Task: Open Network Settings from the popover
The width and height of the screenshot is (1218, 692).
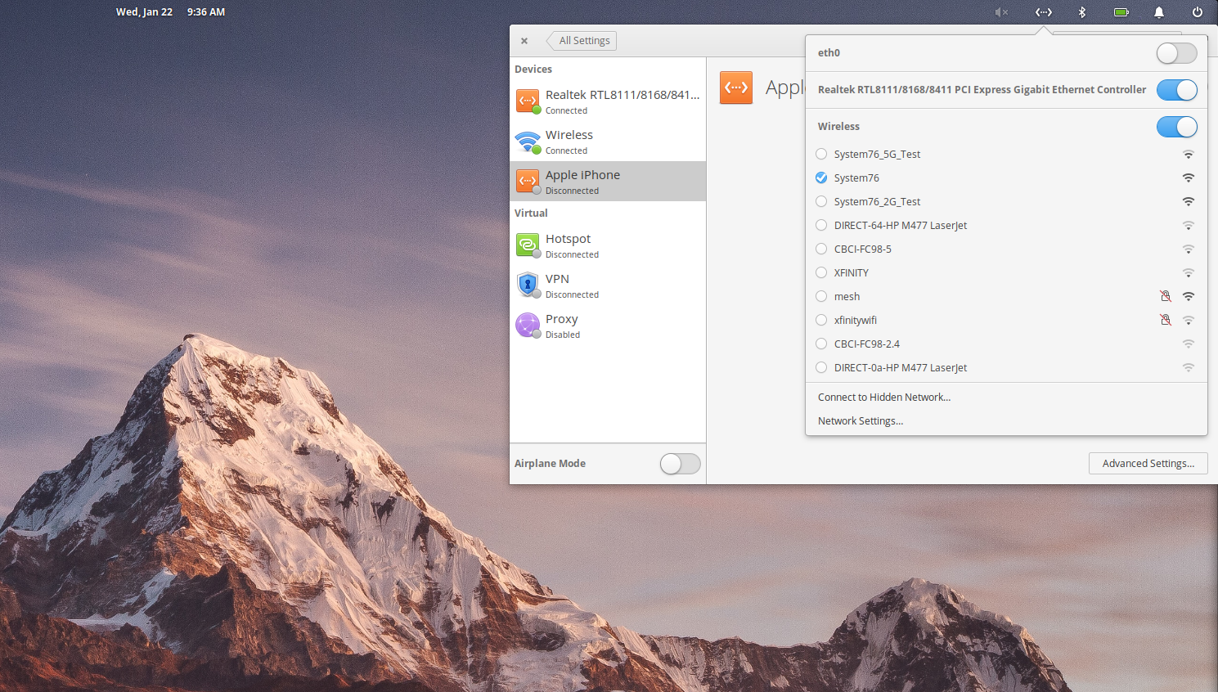Action: [860, 420]
